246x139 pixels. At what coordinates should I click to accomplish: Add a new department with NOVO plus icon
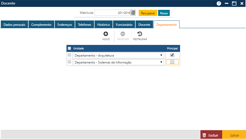106,34
